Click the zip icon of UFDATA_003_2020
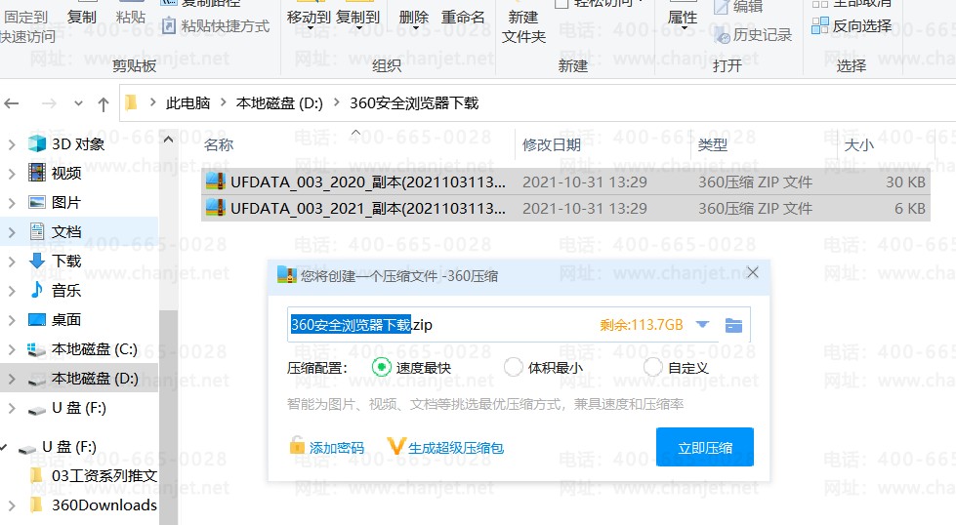The height and width of the screenshot is (525, 956). pos(215,181)
